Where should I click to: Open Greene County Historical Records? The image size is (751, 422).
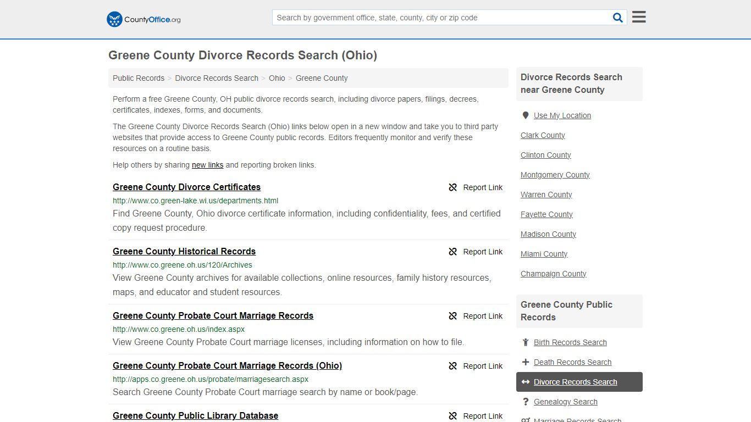[x=184, y=251]
